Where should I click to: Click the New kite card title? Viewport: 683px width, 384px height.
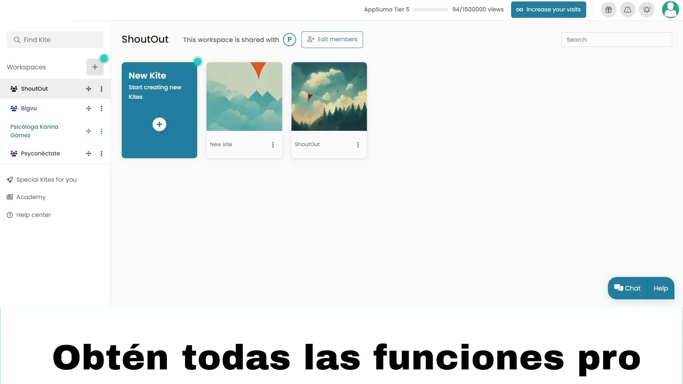[x=221, y=144]
